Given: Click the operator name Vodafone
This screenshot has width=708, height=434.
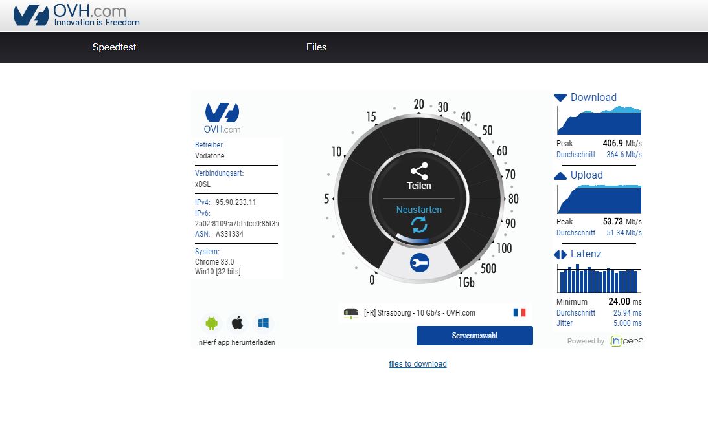Looking at the screenshot, I should (x=209, y=155).
